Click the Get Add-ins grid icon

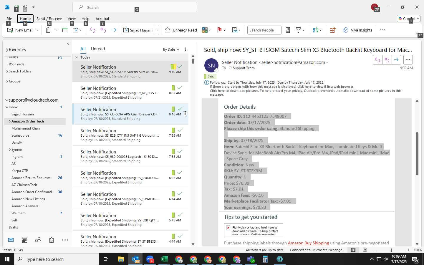[332, 30]
